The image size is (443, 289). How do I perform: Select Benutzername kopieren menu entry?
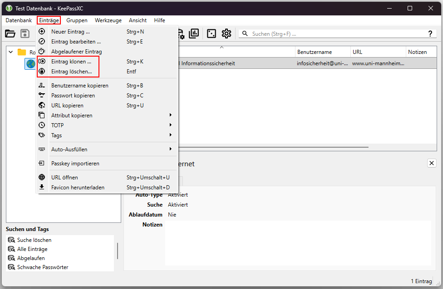click(108, 86)
